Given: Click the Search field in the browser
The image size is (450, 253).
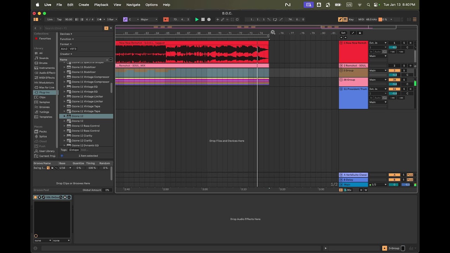Looking at the screenshot, I should [x=73, y=28].
